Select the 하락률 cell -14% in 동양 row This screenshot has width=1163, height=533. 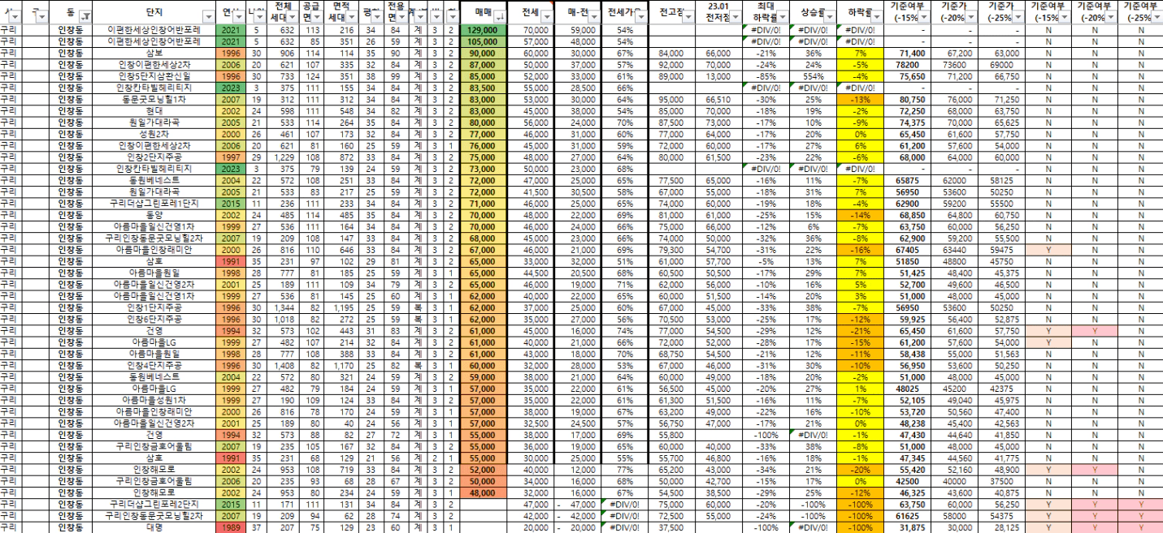point(861,216)
